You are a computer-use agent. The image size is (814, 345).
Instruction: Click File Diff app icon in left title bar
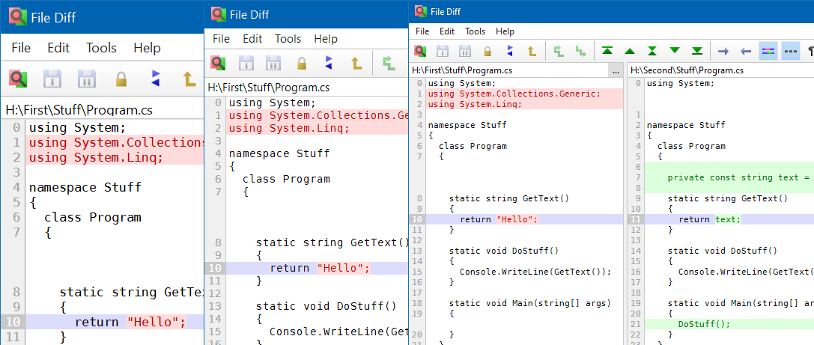18,17
